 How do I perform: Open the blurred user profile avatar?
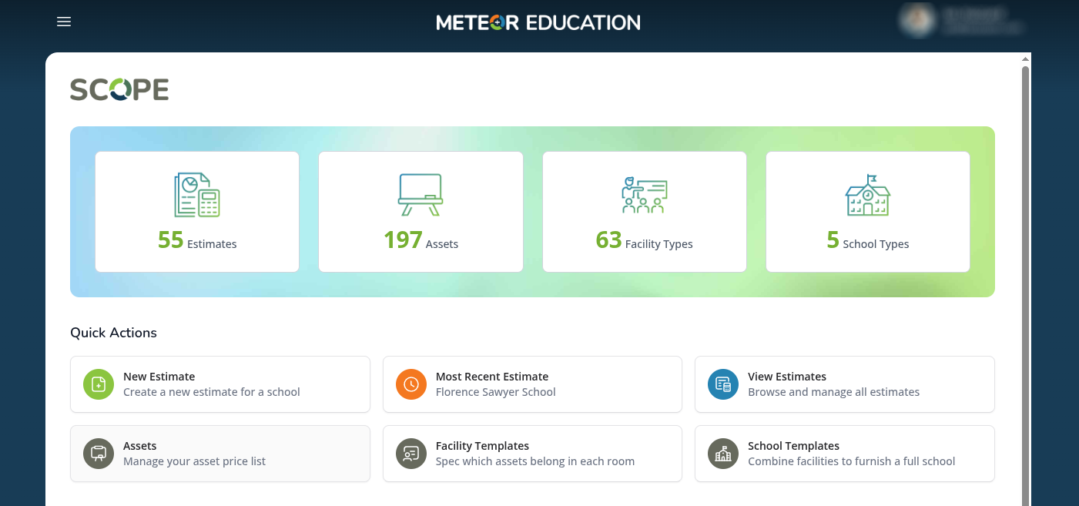[x=917, y=21]
